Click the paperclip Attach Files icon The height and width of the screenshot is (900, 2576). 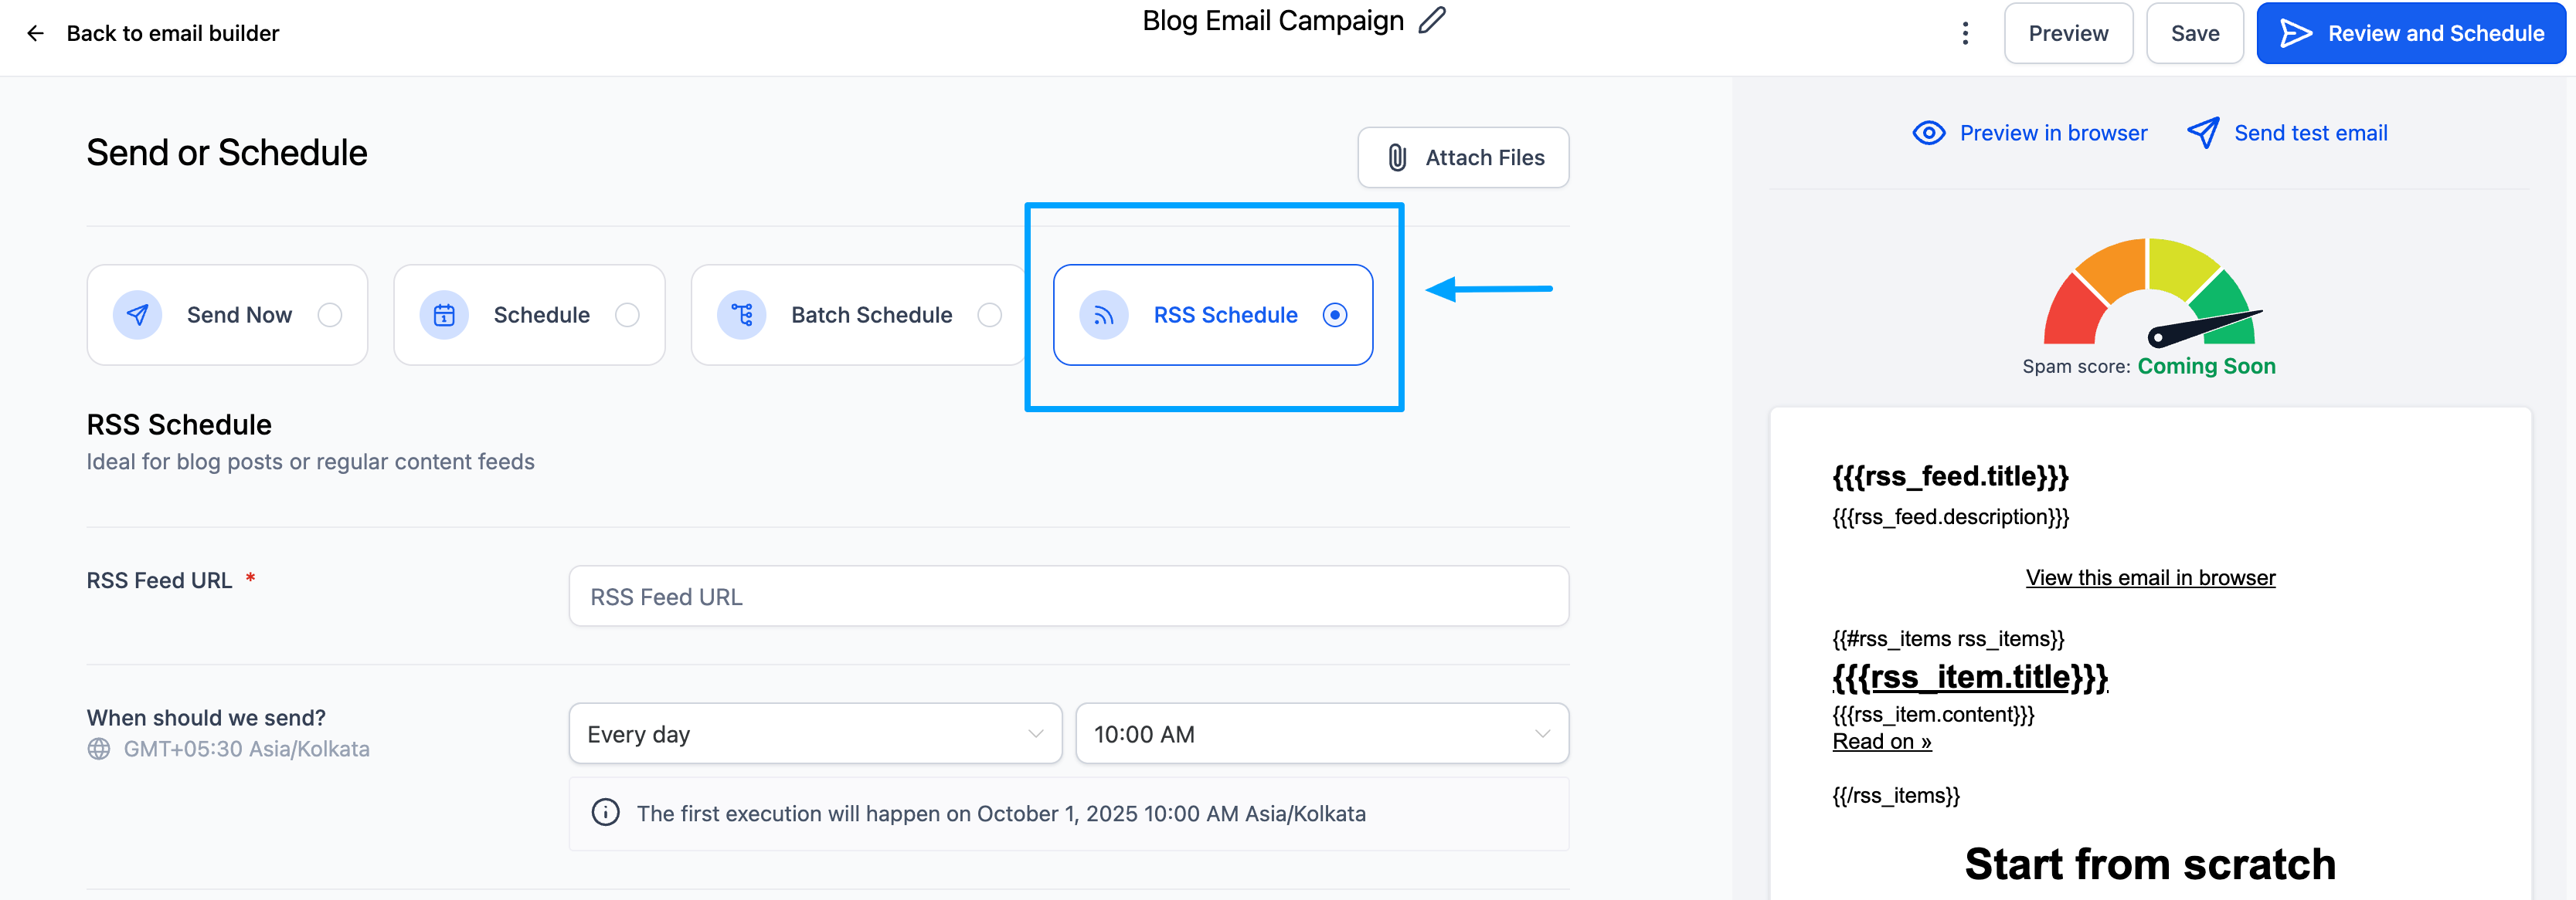pyautogui.click(x=1397, y=157)
